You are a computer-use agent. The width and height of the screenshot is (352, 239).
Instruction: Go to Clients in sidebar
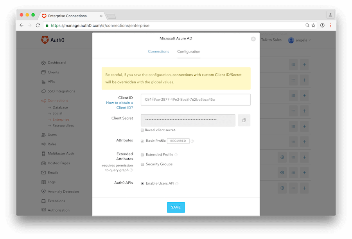(x=50, y=72)
